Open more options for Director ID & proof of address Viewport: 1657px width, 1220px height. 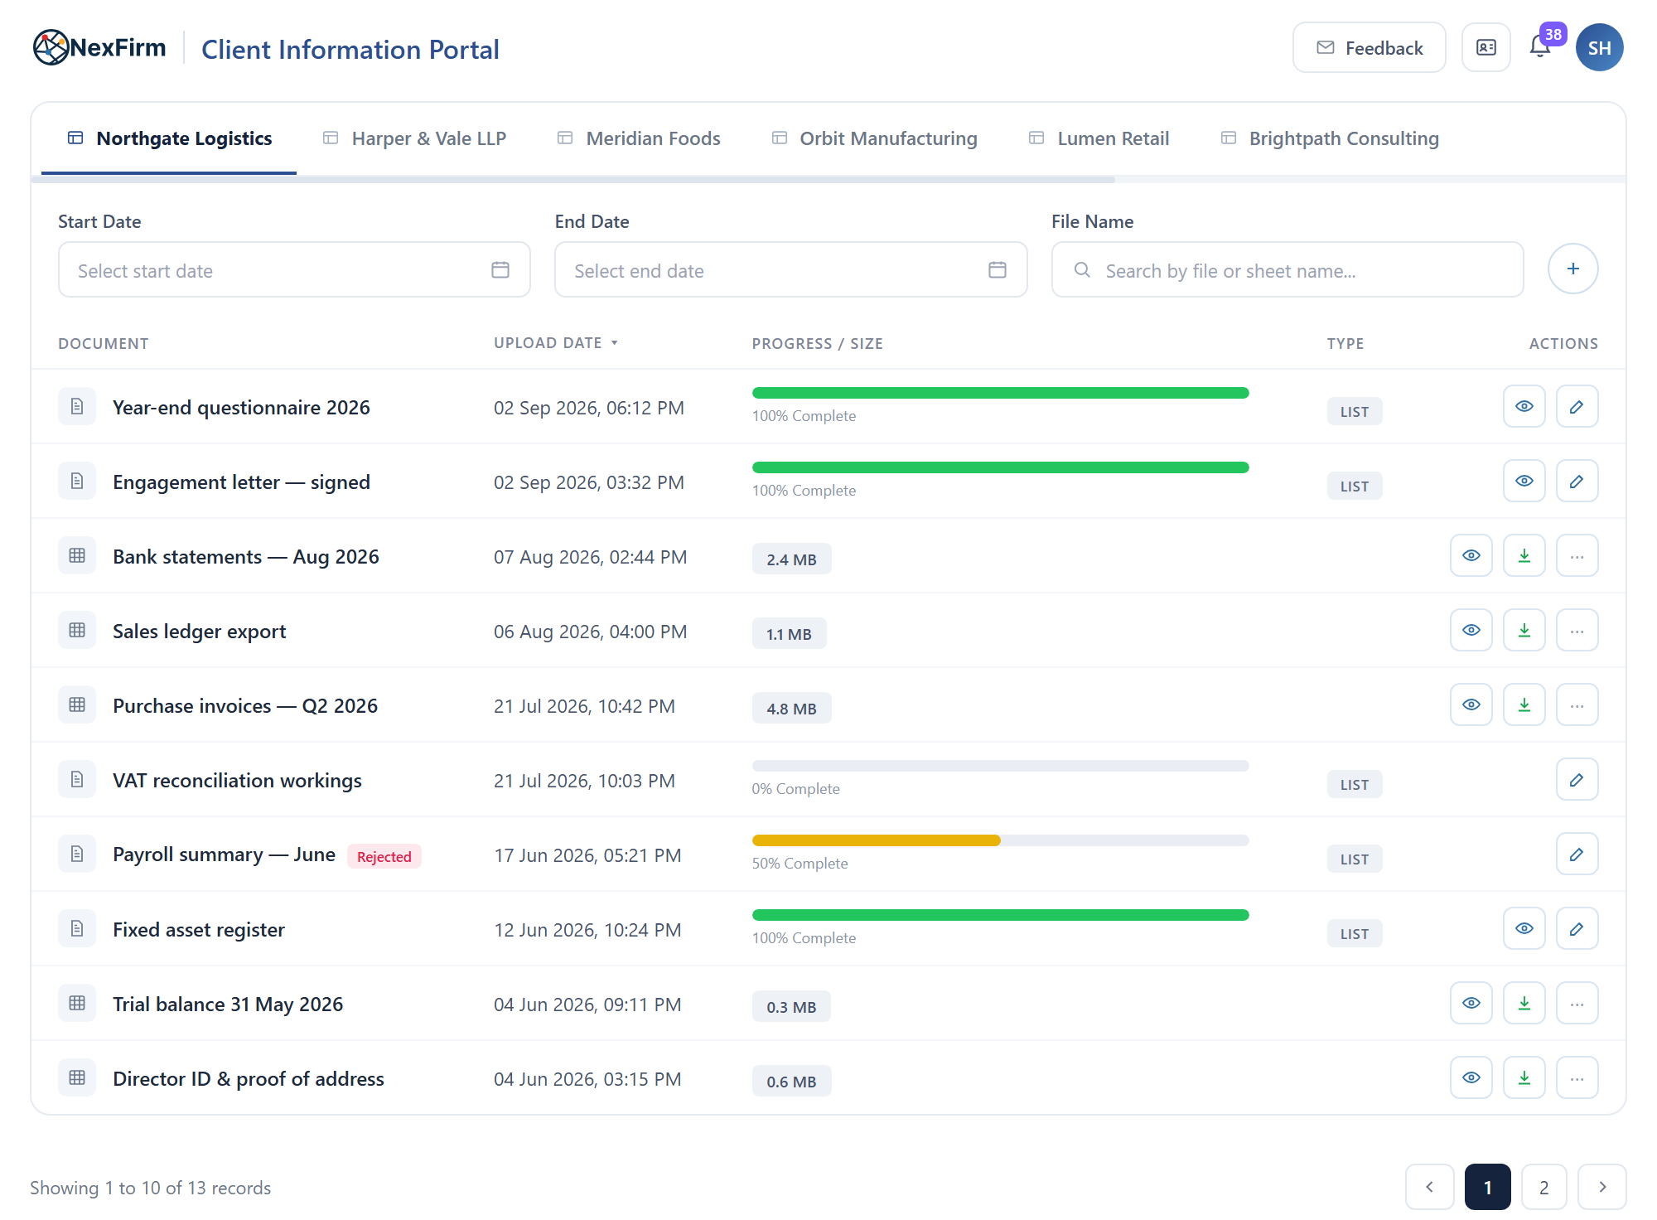click(x=1577, y=1077)
